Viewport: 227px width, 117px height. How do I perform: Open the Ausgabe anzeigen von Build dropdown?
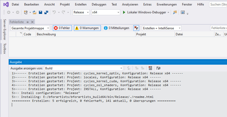coord(84,68)
